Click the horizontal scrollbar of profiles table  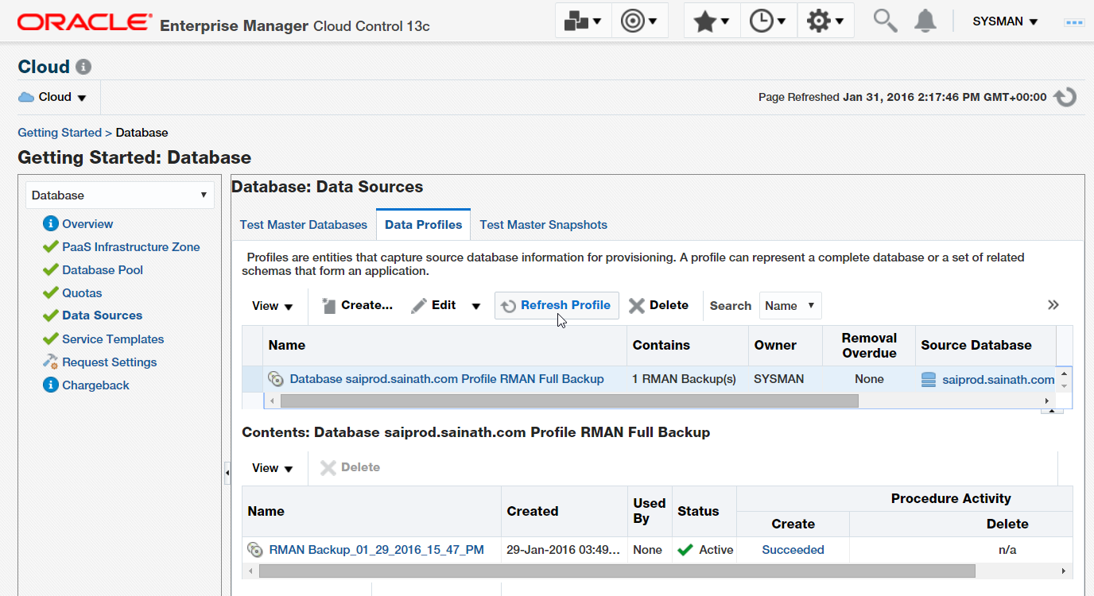(569, 401)
